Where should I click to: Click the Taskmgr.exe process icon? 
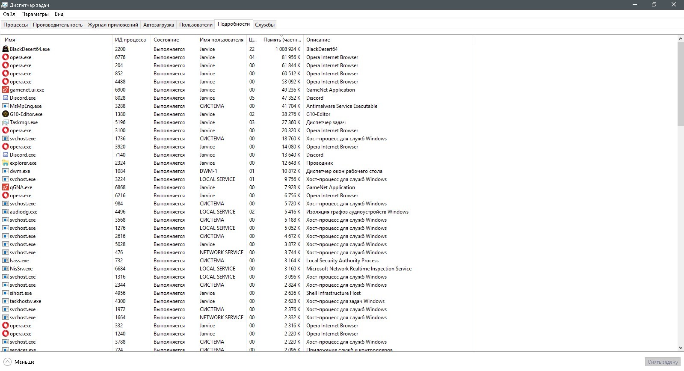pos(6,122)
